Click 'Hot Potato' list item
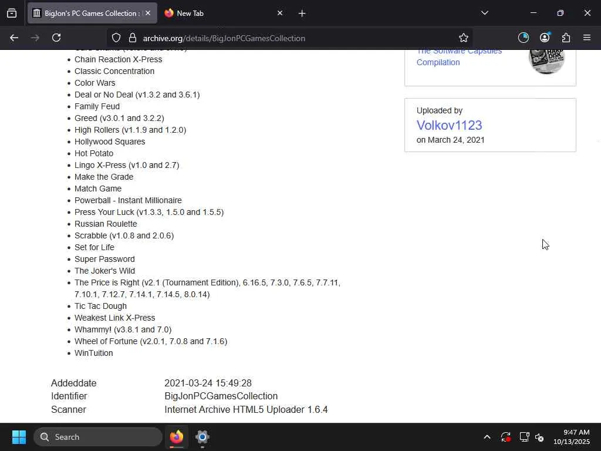 point(94,153)
